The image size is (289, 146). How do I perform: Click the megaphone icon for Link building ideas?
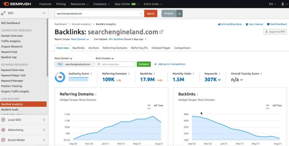pyautogui.click(x=219, y=24)
